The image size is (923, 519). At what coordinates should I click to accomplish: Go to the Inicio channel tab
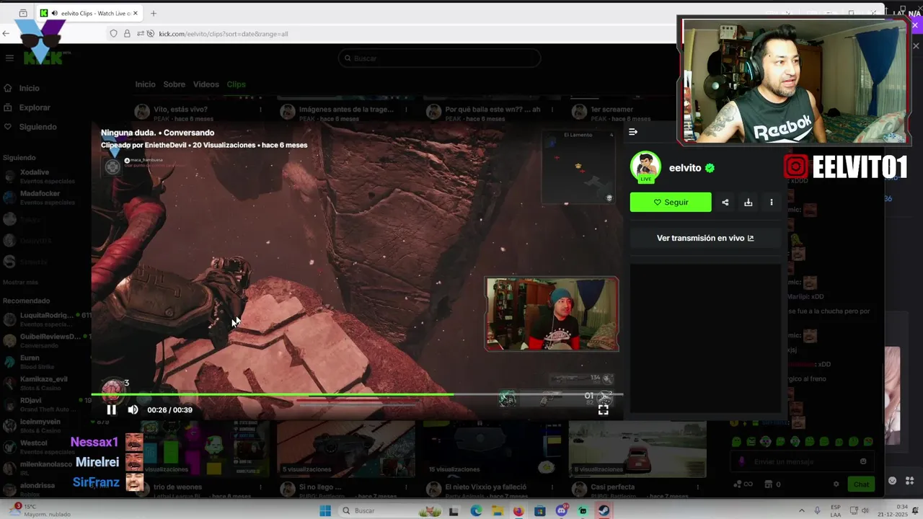145,84
